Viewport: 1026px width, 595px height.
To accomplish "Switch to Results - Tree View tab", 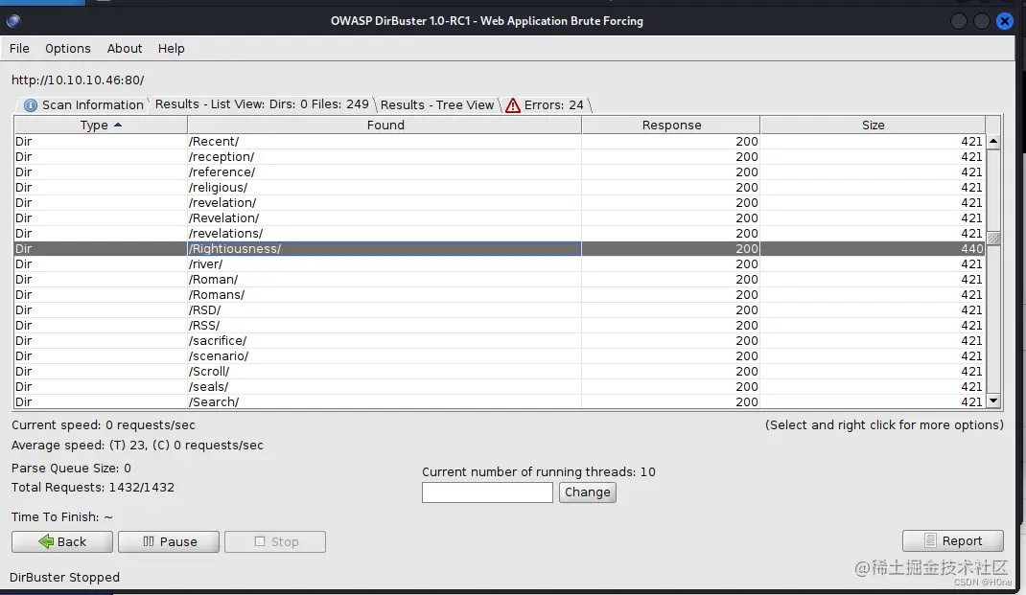I will tap(437, 104).
